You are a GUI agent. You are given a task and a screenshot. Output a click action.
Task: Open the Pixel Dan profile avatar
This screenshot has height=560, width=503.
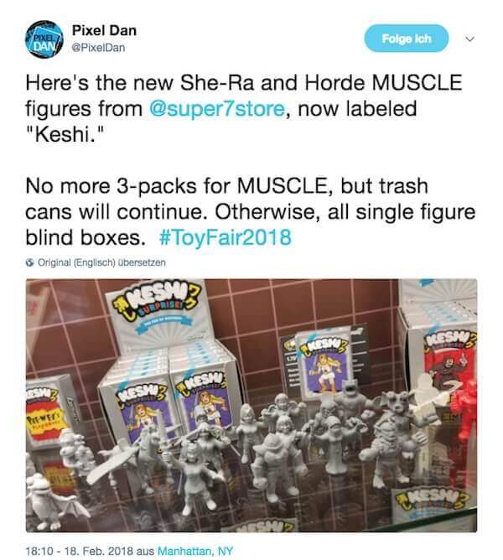click(x=44, y=39)
